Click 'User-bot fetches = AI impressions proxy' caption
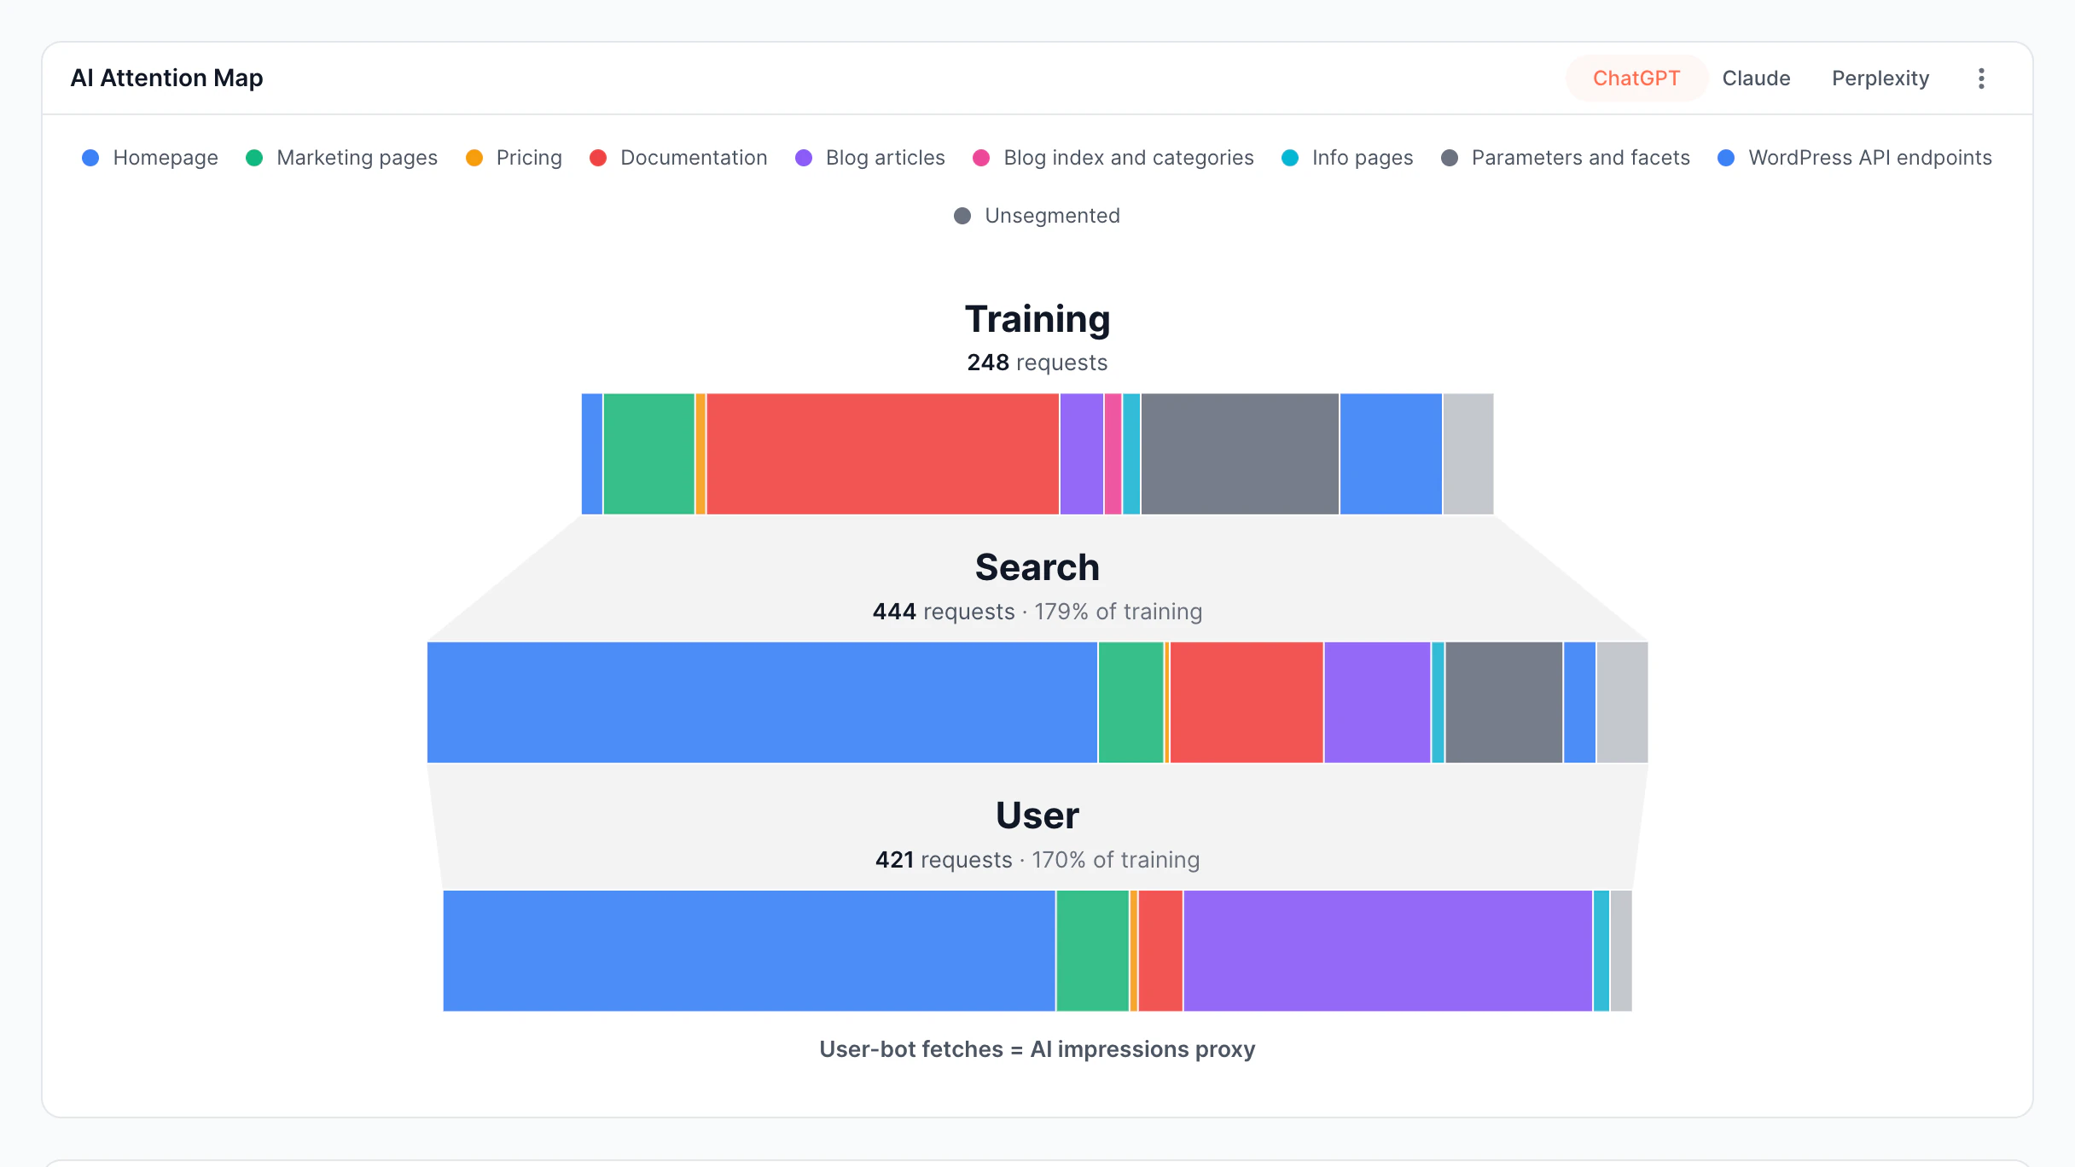 [x=1037, y=1049]
